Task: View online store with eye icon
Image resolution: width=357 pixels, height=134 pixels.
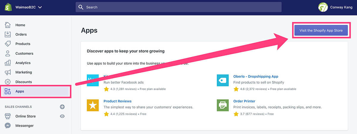Action: 62,116
